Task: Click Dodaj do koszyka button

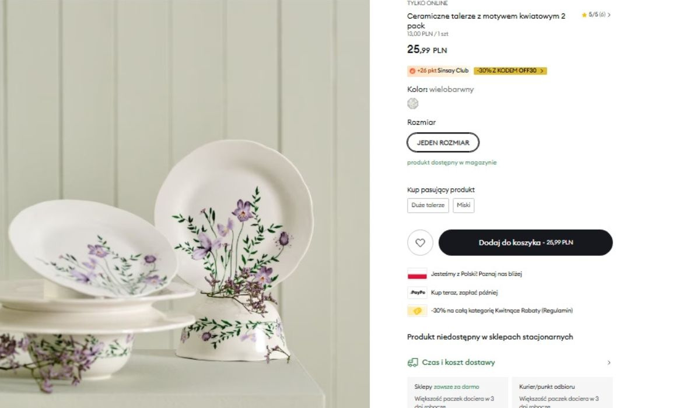Action: [x=525, y=242]
